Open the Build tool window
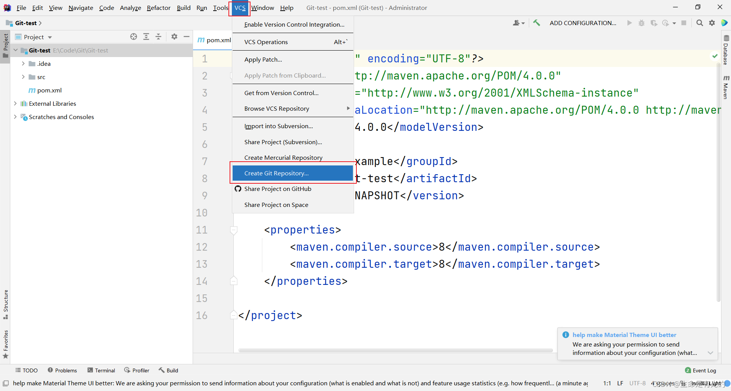 pos(168,370)
